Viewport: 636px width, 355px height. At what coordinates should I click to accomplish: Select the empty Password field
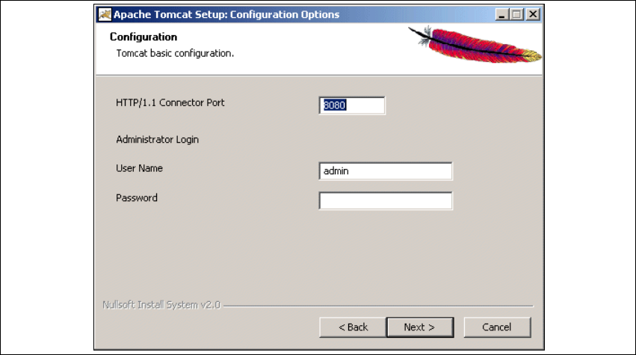(385, 201)
